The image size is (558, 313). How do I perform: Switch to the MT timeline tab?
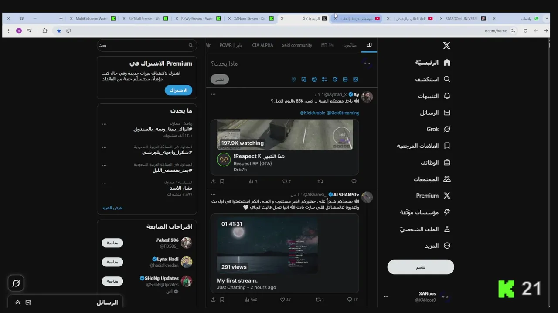(327, 45)
